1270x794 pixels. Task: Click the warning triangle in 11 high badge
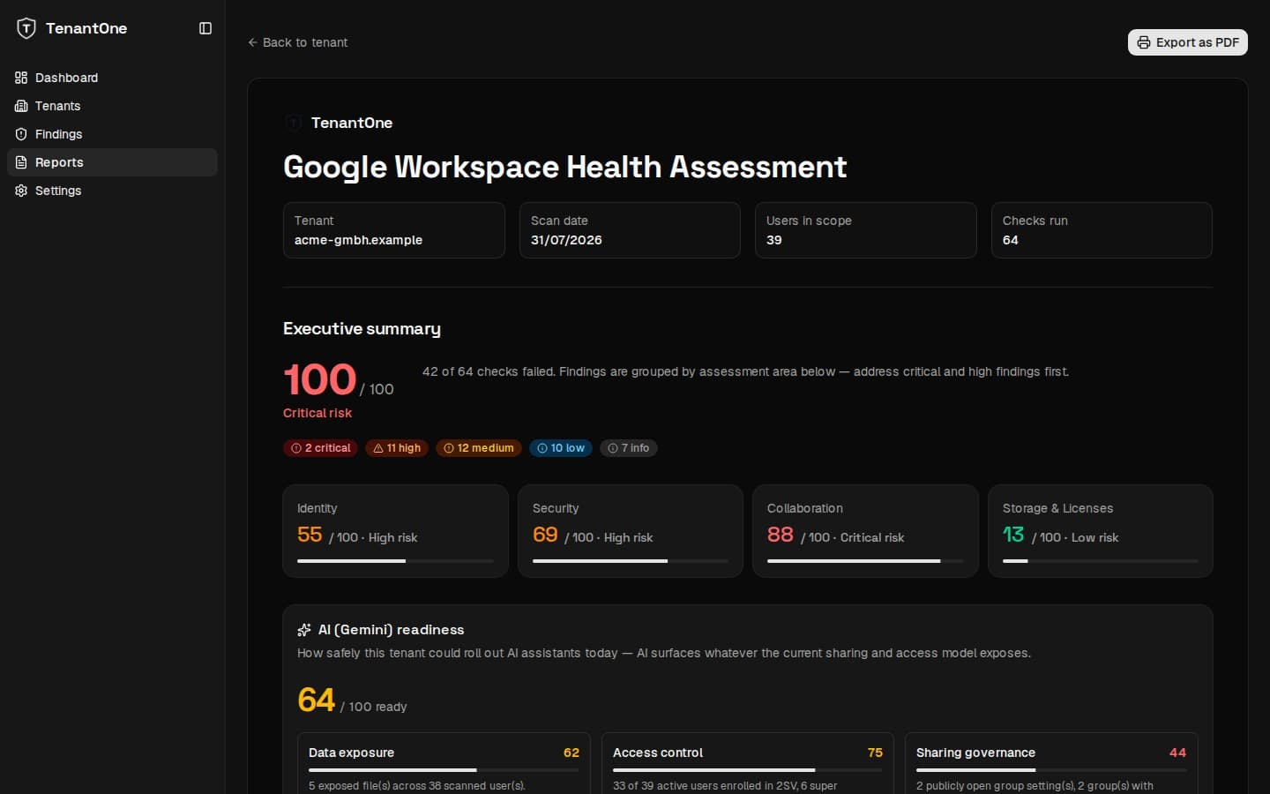pos(378,448)
